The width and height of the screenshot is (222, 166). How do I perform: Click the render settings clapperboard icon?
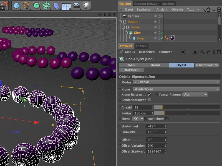4,5
